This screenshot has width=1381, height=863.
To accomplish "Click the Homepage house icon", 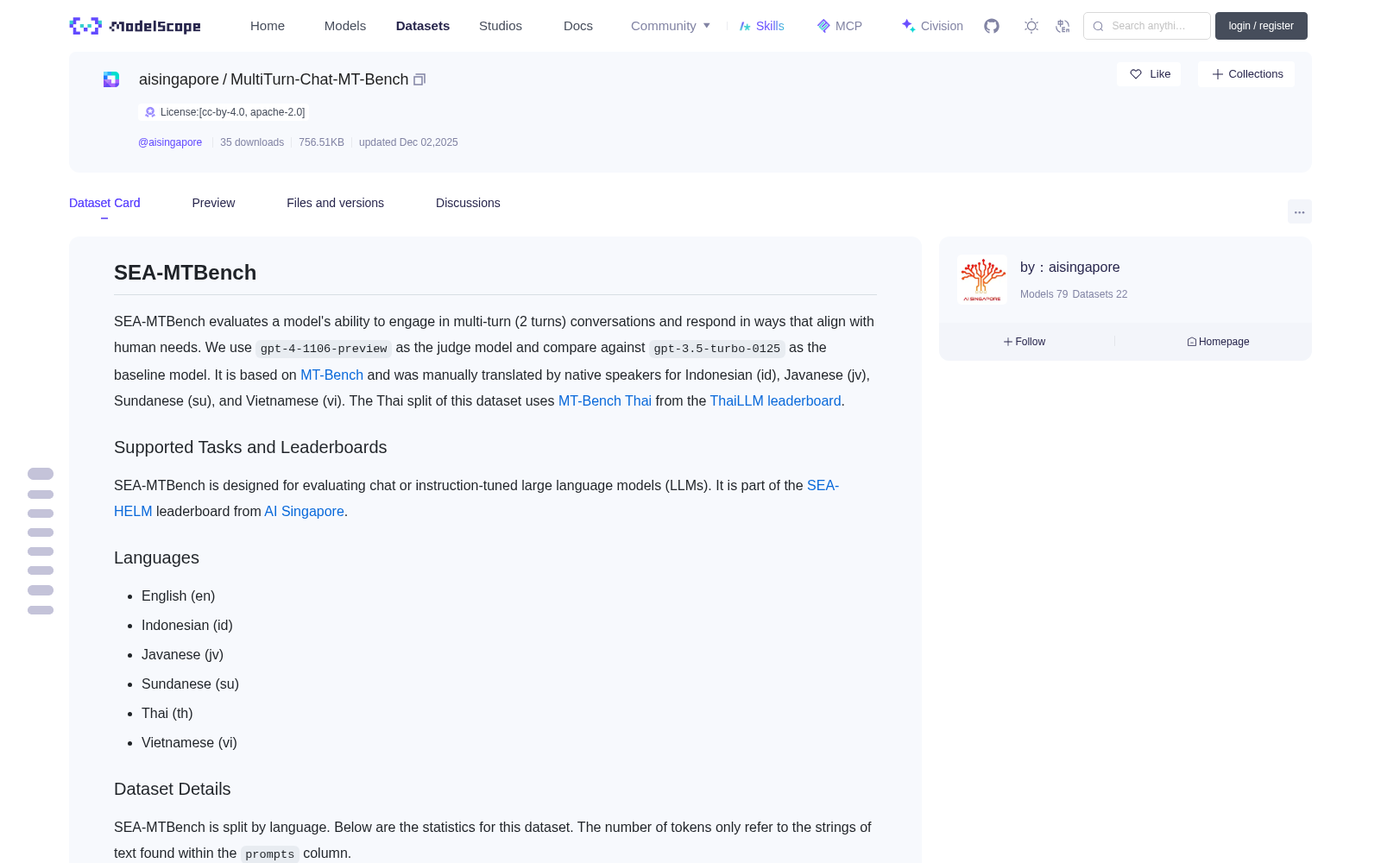I will pyautogui.click(x=1192, y=342).
